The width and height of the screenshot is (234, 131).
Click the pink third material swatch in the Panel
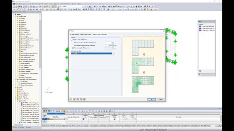[200, 30]
